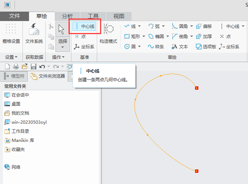Expand the Chamfer (倒角) dropdown arrow

point(191,37)
